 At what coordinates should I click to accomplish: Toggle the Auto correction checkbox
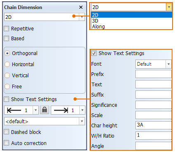[7, 143]
